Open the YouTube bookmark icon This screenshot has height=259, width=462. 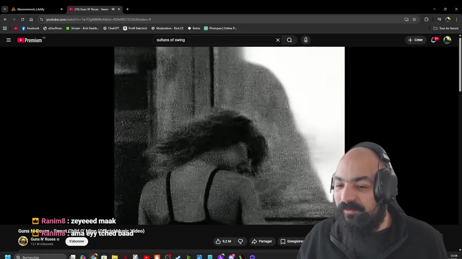tap(16, 28)
